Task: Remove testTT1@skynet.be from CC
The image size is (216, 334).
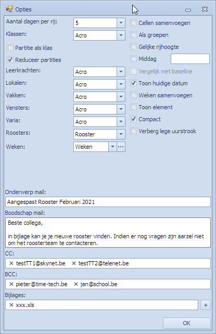Action: pos(11,263)
